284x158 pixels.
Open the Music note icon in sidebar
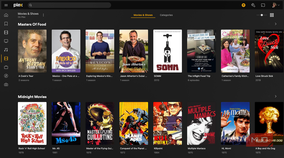6,50
